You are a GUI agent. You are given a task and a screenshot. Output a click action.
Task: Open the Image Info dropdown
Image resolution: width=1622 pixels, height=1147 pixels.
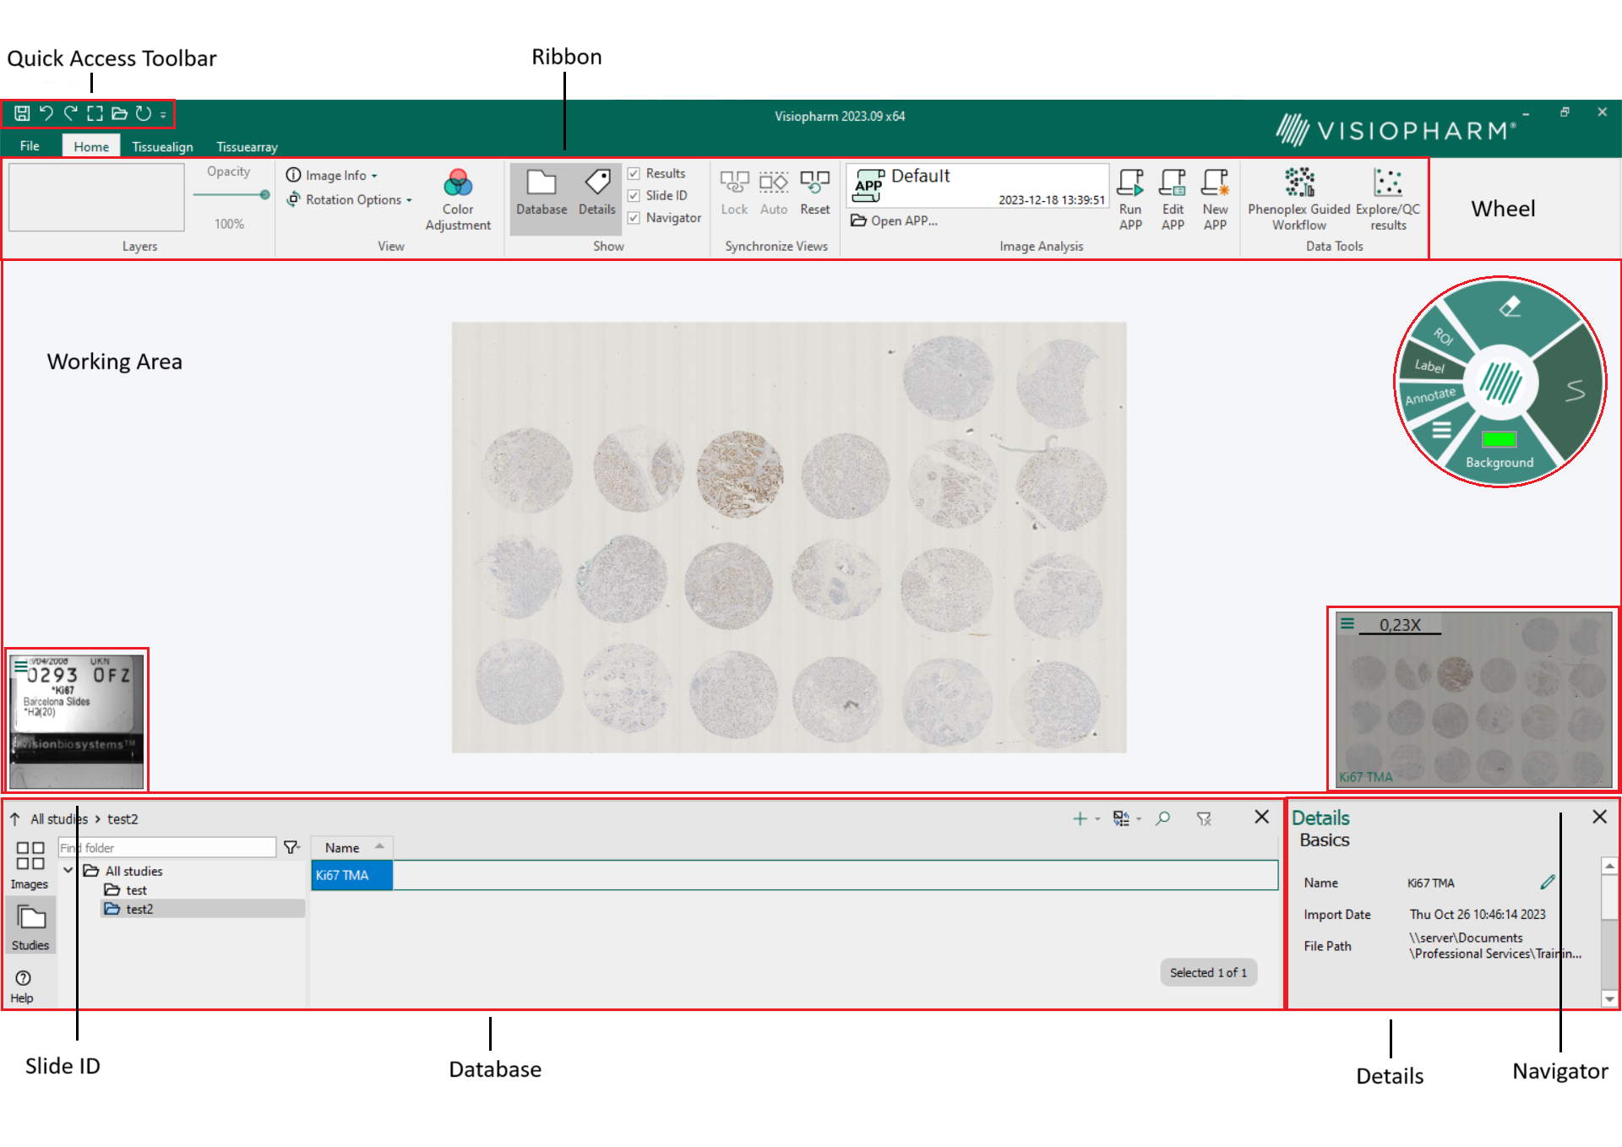(331, 175)
